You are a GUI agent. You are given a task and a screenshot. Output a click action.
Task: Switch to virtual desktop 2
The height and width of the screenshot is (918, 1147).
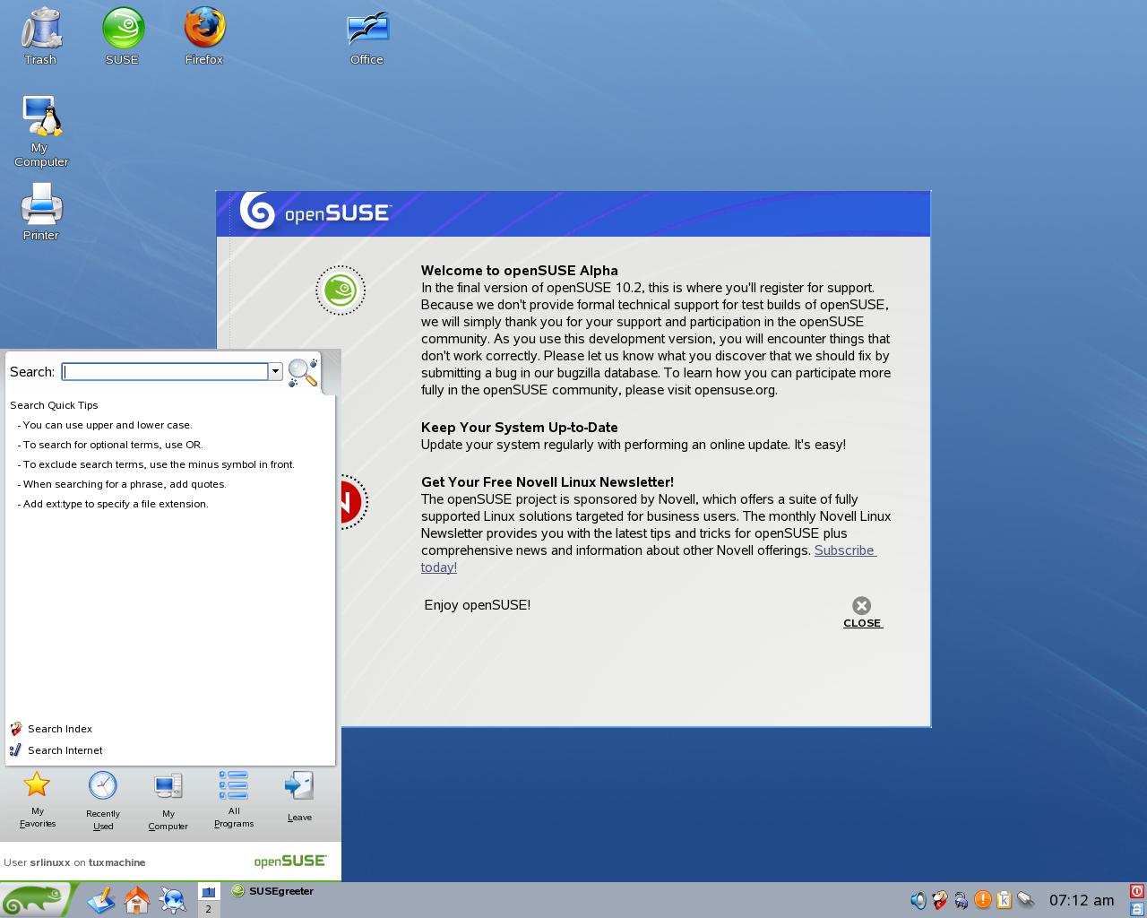tap(208, 909)
